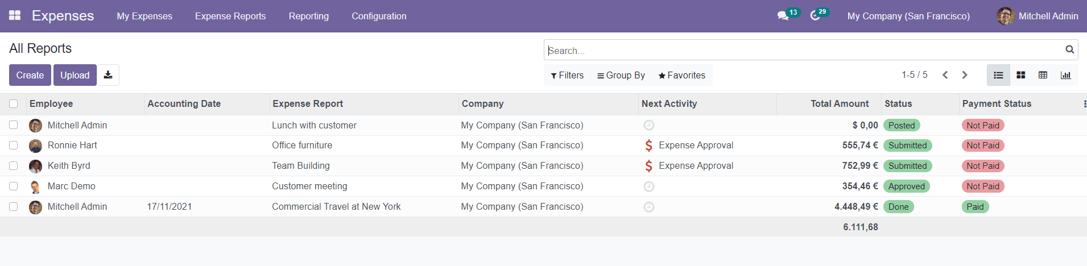Viewport: 1087px width, 266px height.
Task: Click Ronnie Hart's avatar
Action: pyautogui.click(x=35, y=146)
